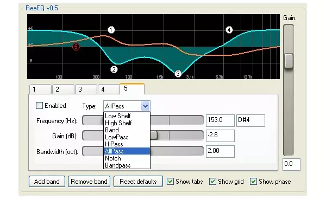Select band node 1 on the EQ graph
This screenshot has height=199, width=326.
(111, 30)
